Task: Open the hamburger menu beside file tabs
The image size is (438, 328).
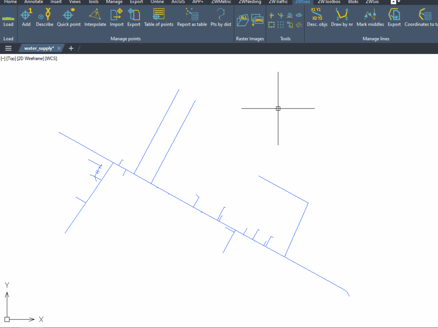Action: click(9, 48)
